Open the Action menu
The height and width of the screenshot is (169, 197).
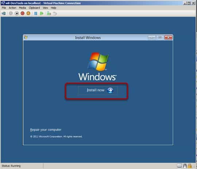point(12,8)
